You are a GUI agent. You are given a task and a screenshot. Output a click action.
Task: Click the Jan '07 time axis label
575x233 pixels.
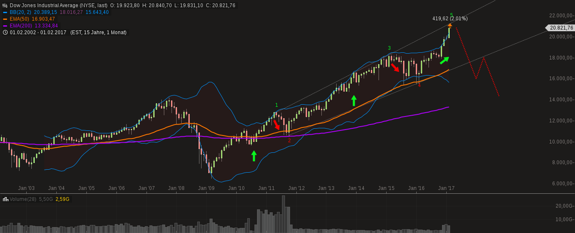click(x=147, y=188)
